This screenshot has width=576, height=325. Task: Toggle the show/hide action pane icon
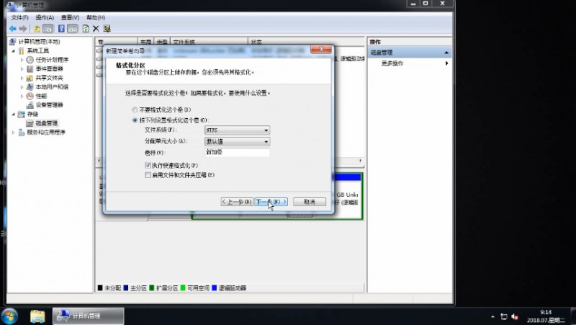click(x=73, y=29)
